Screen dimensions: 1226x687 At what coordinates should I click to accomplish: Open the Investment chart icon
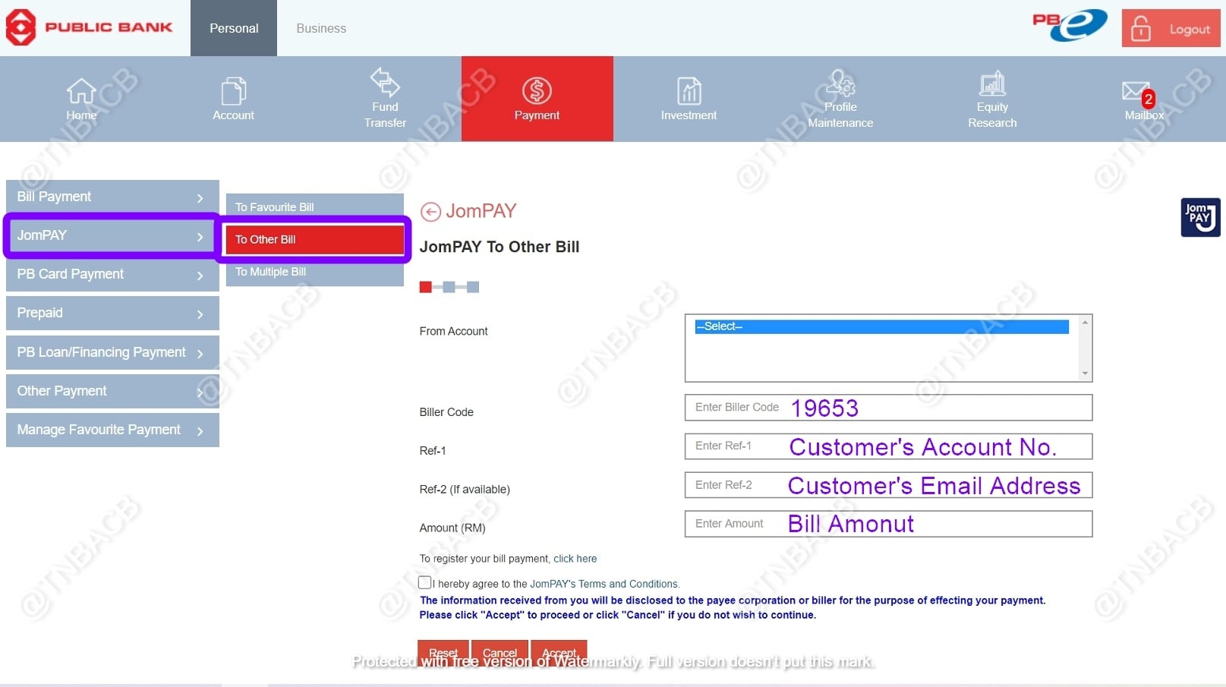tap(689, 91)
